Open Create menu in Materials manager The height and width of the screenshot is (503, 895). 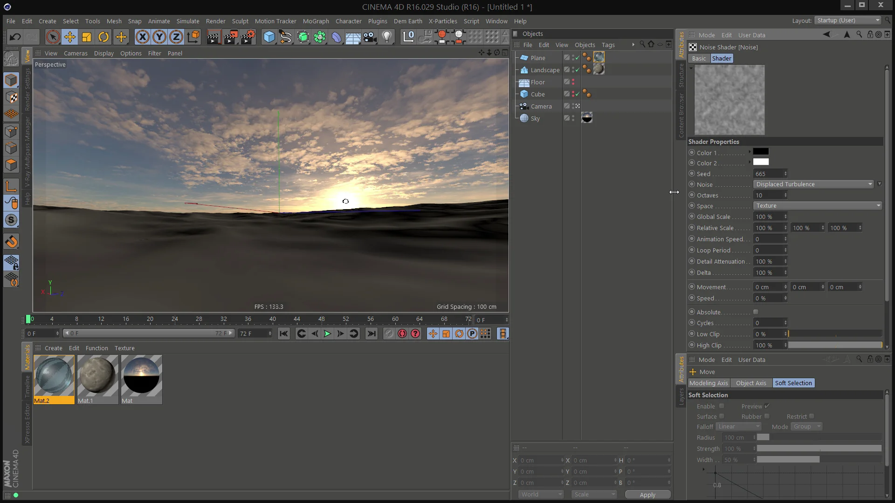(x=53, y=348)
